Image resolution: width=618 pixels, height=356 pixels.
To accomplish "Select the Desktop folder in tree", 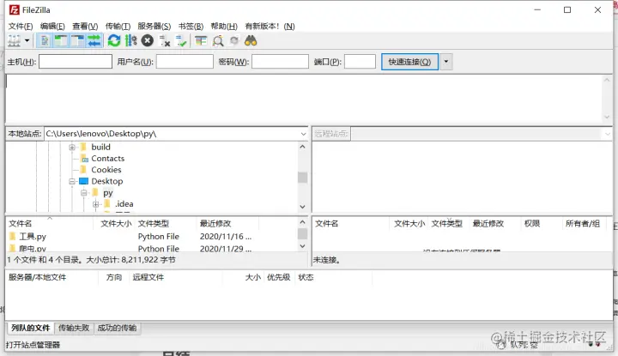I will click(106, 181).
